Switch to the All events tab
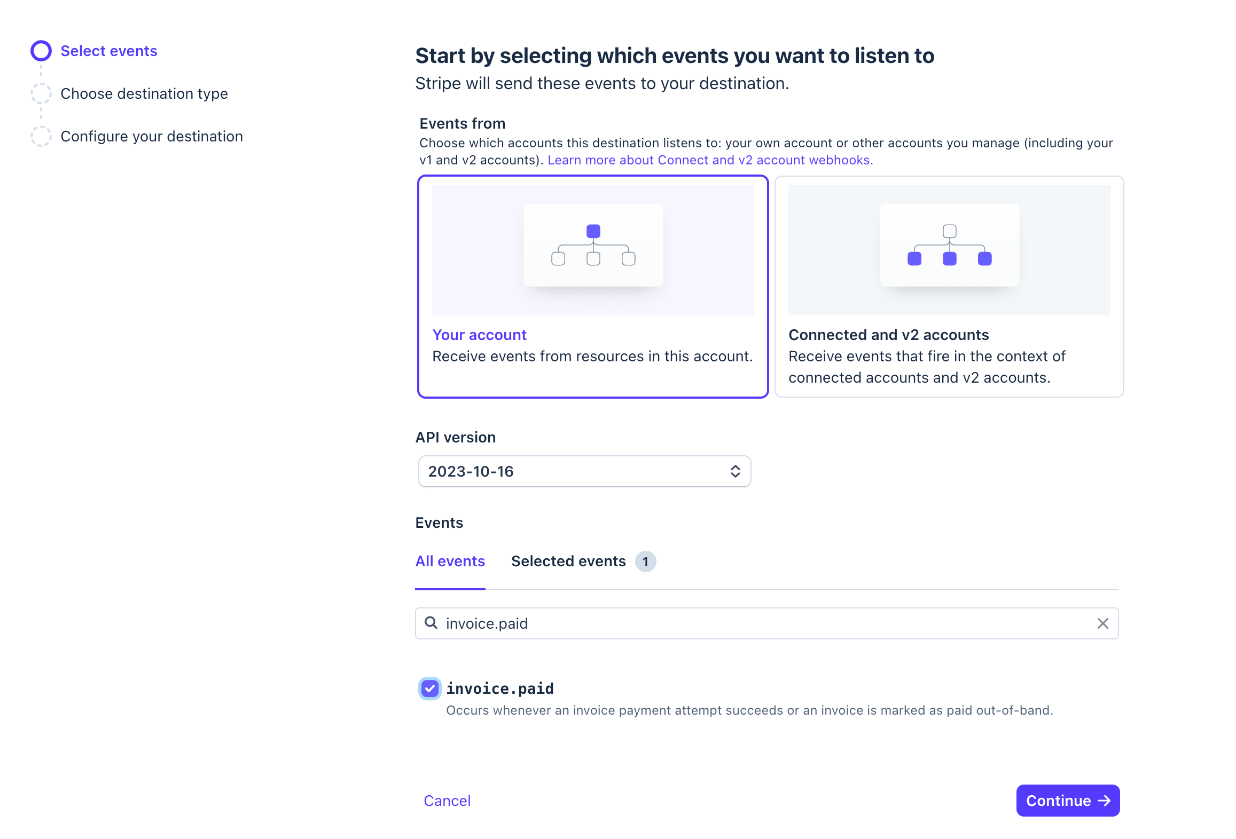The image size is (1236, 839). [x=450, y=561]
